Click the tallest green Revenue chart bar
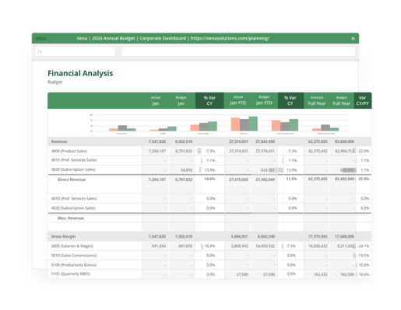The height and width of the screenshot is (310, 401). [253, 124]
